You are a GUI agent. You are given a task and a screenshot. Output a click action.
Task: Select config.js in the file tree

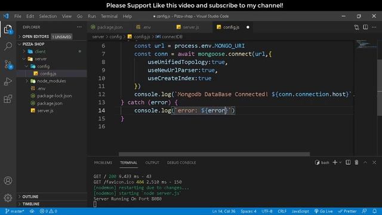click(52, 73)
